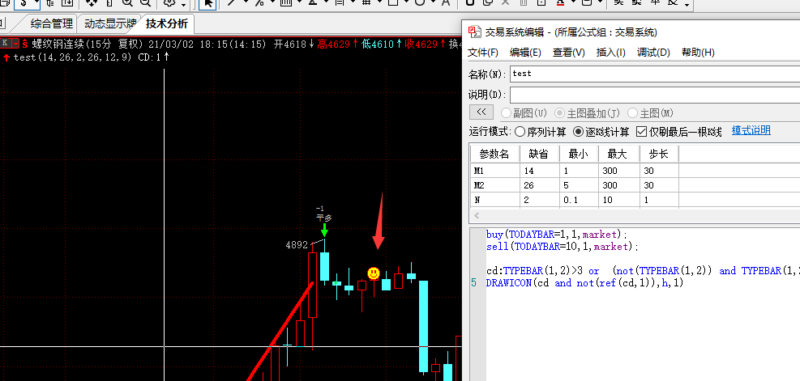Open 查看(V) menu
This screenshot has width=800, height=381.
[568, 53]
